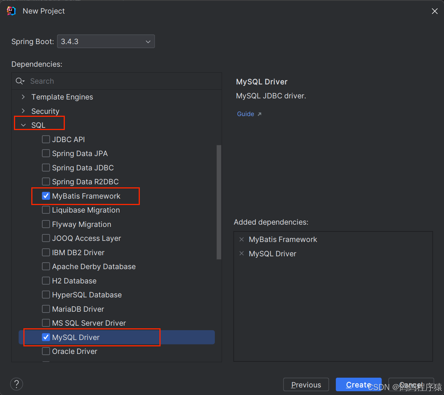Remove MySQL Driver from added dependencies

point(242,253)
